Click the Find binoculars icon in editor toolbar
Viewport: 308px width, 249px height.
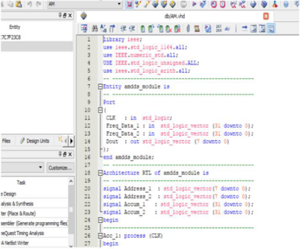pyautogui.click(x=95, y=28)
